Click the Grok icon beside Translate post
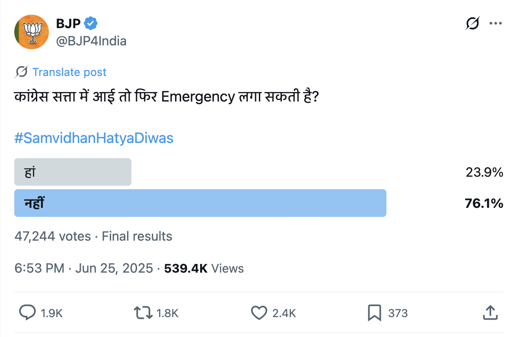 click(21, 72)
